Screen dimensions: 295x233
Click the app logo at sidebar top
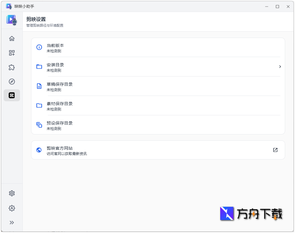click(12, 20)
